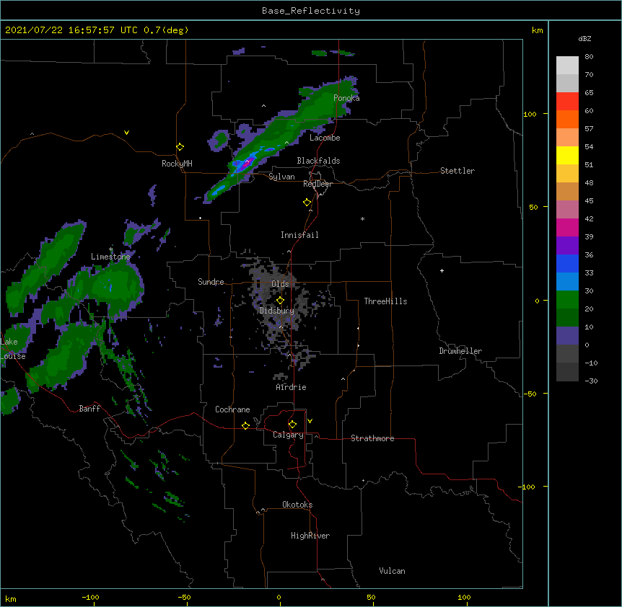Select the km unit label at top right

538,30
